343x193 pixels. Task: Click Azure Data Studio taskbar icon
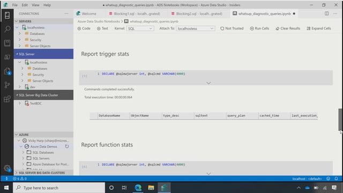pyautogui.click(x=164, y=188)
